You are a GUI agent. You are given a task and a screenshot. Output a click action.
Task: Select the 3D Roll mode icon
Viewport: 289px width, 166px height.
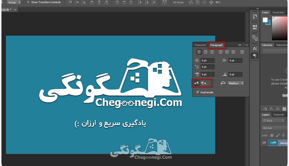[x=198, y=2]
